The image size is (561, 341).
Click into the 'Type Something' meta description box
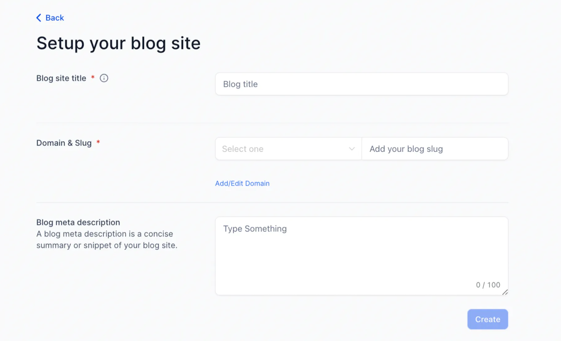coord(362,256)
